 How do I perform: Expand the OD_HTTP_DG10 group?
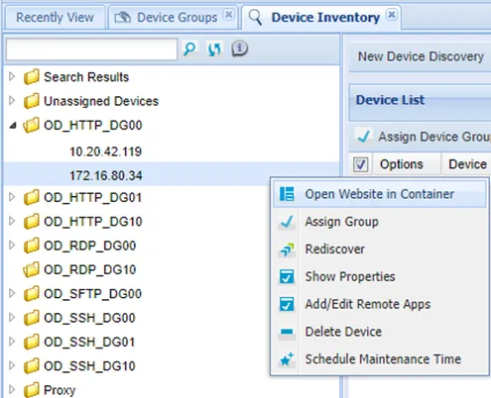[x=12, y=221]
